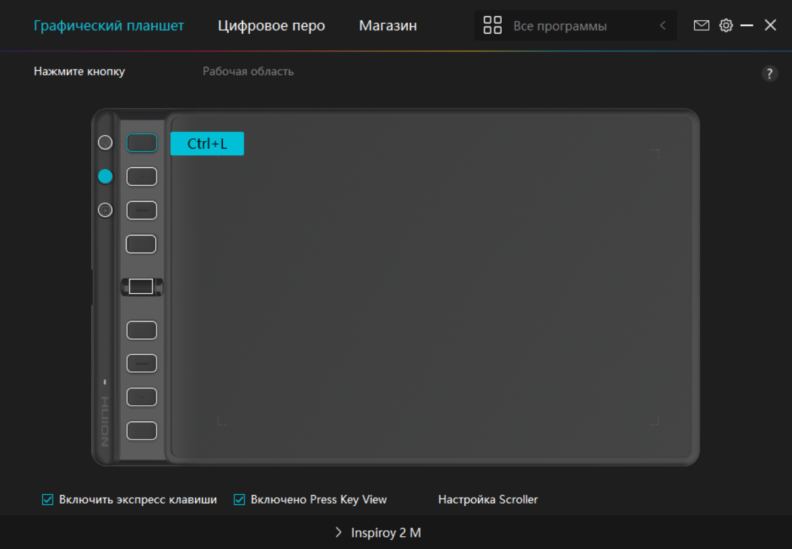Select the highlighted blue round button
The height and width of the screenshot is (549, 792).
[105, 176]
